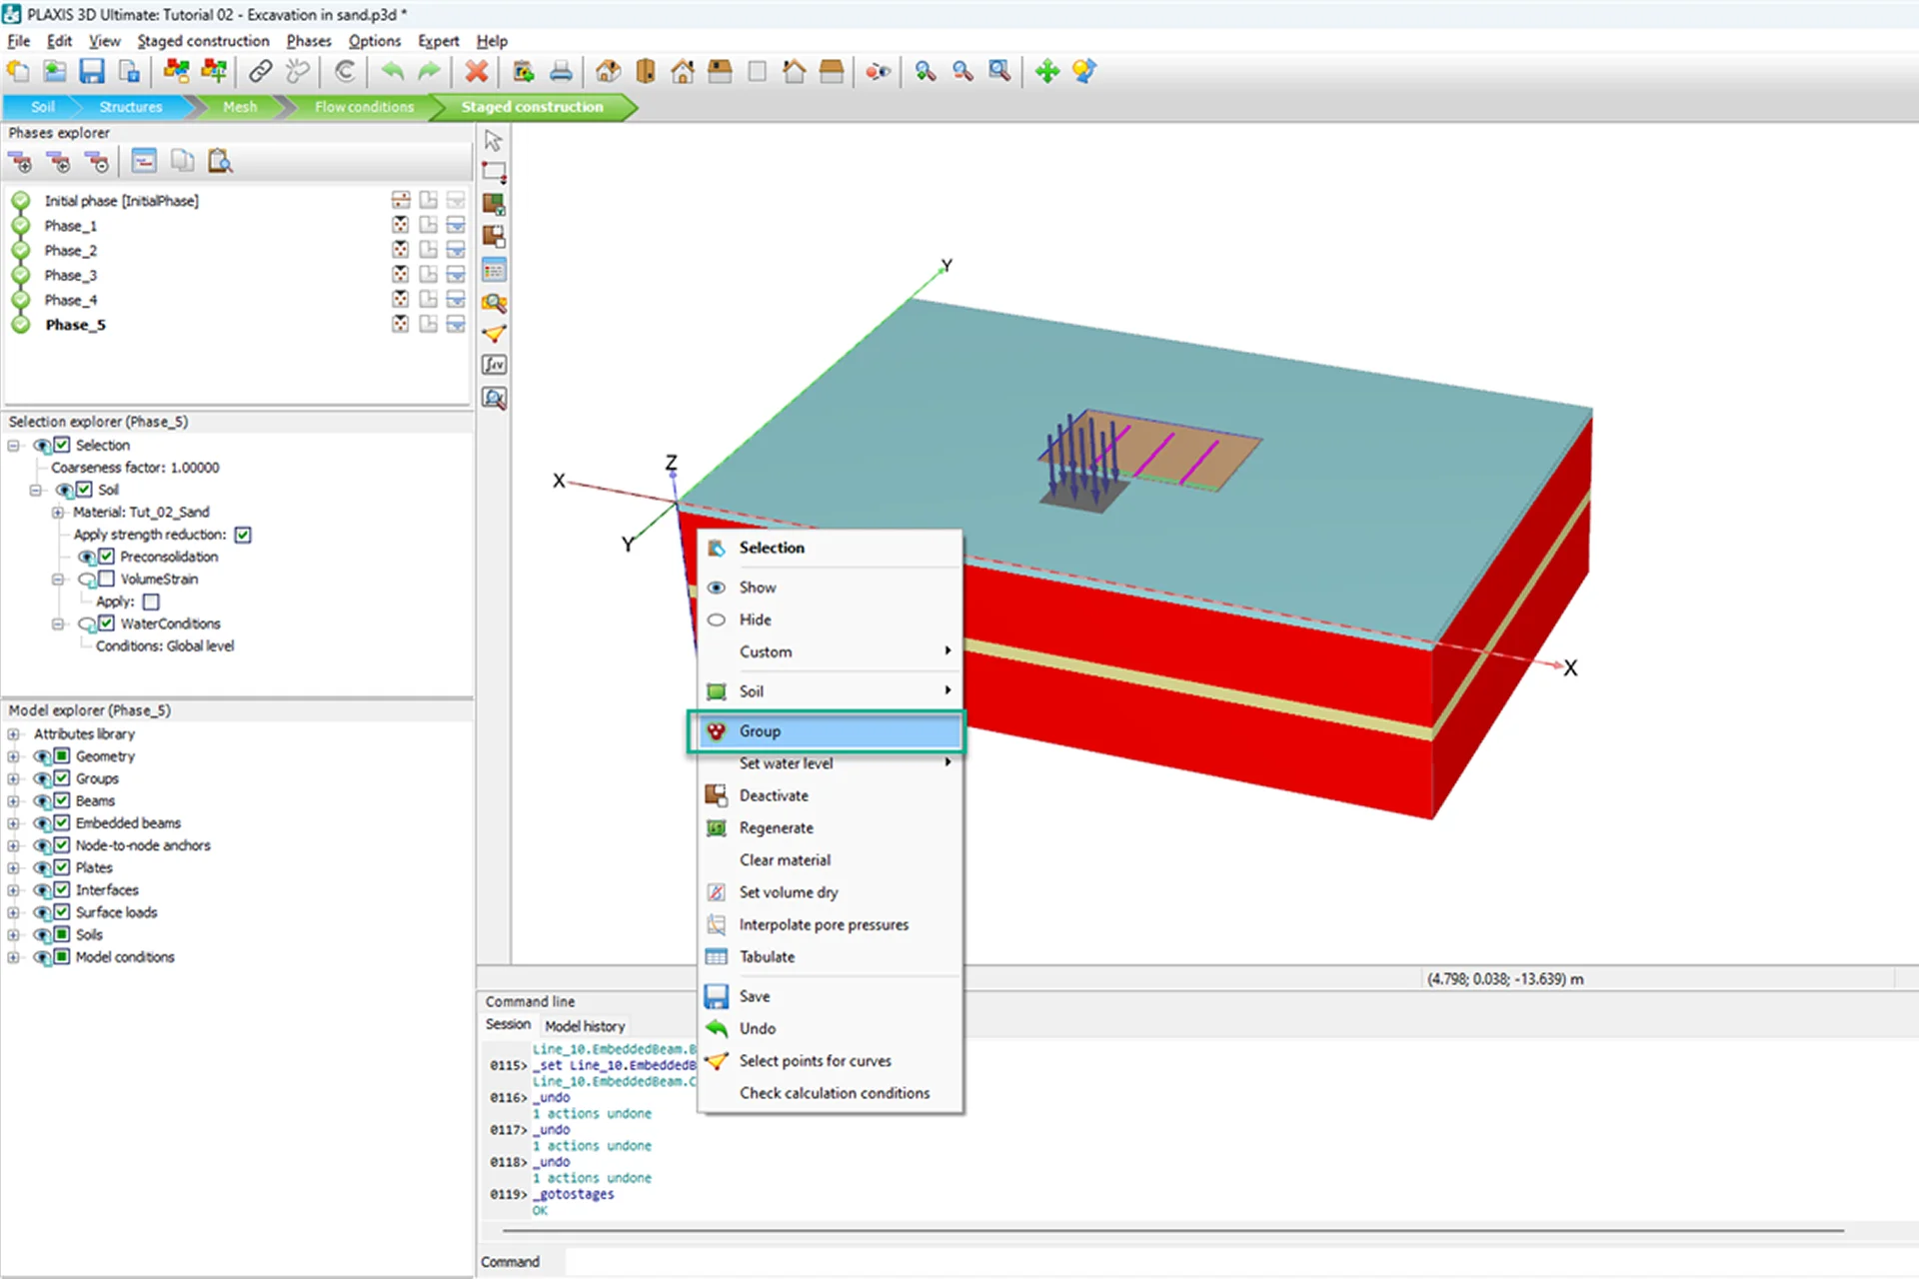Click the Command input field

(x=1199, y=1262)
